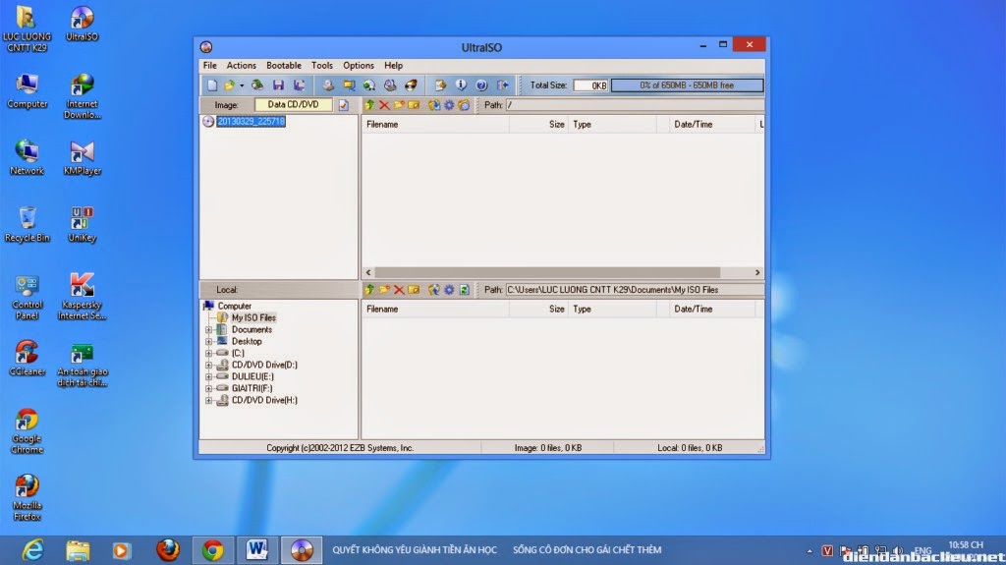Click the Save floppy disk icon
The width and height of the screenshot is (1006, 565).
tap(278, 85)
